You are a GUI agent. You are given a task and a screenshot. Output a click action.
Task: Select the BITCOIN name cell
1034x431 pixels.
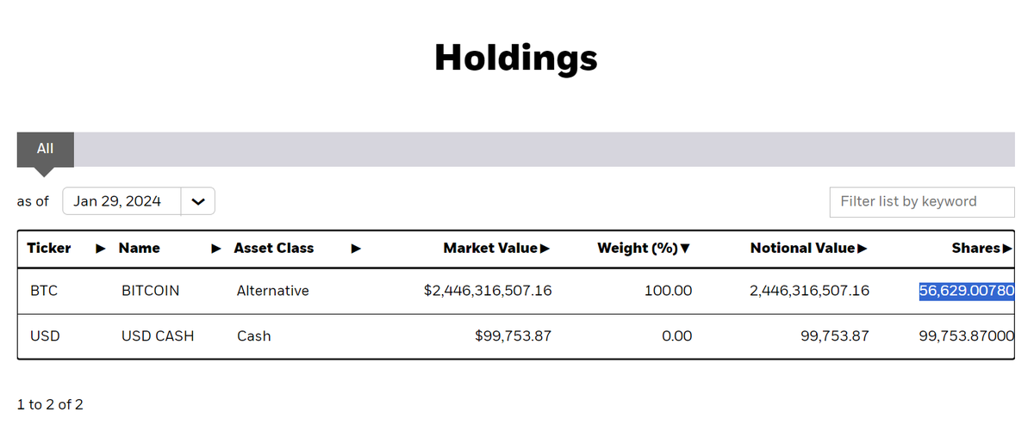[x=151, y=291]
